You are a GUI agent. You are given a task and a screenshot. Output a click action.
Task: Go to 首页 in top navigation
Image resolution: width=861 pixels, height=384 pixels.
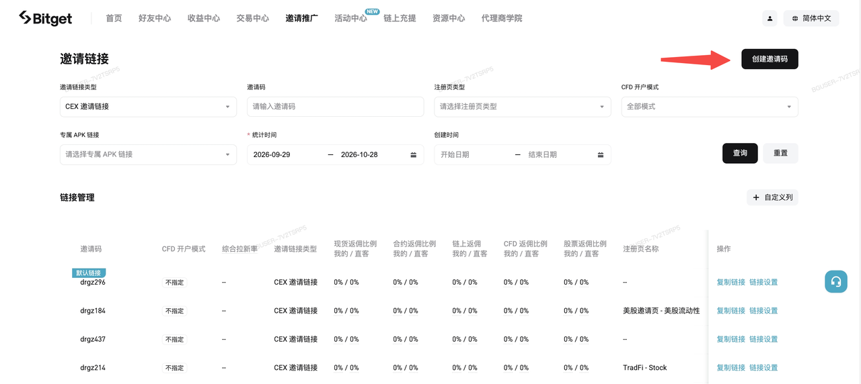[114, 18]
